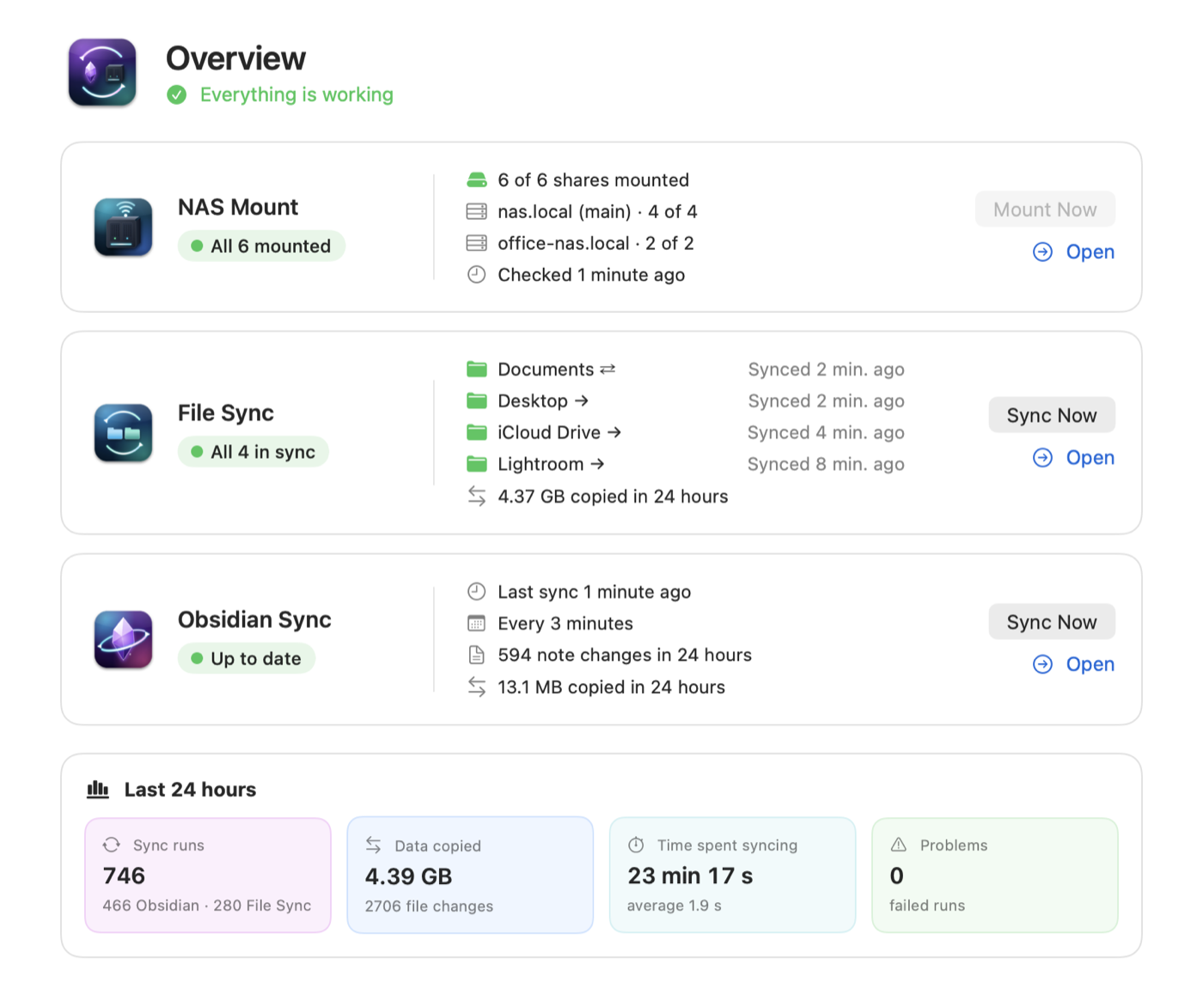
Task: Click the All 6 mounted status badge
Action: [261, 246]
